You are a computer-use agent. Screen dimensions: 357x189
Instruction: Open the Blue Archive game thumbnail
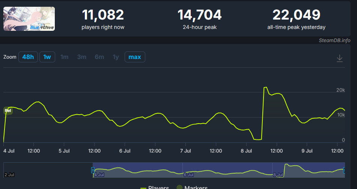29,19
